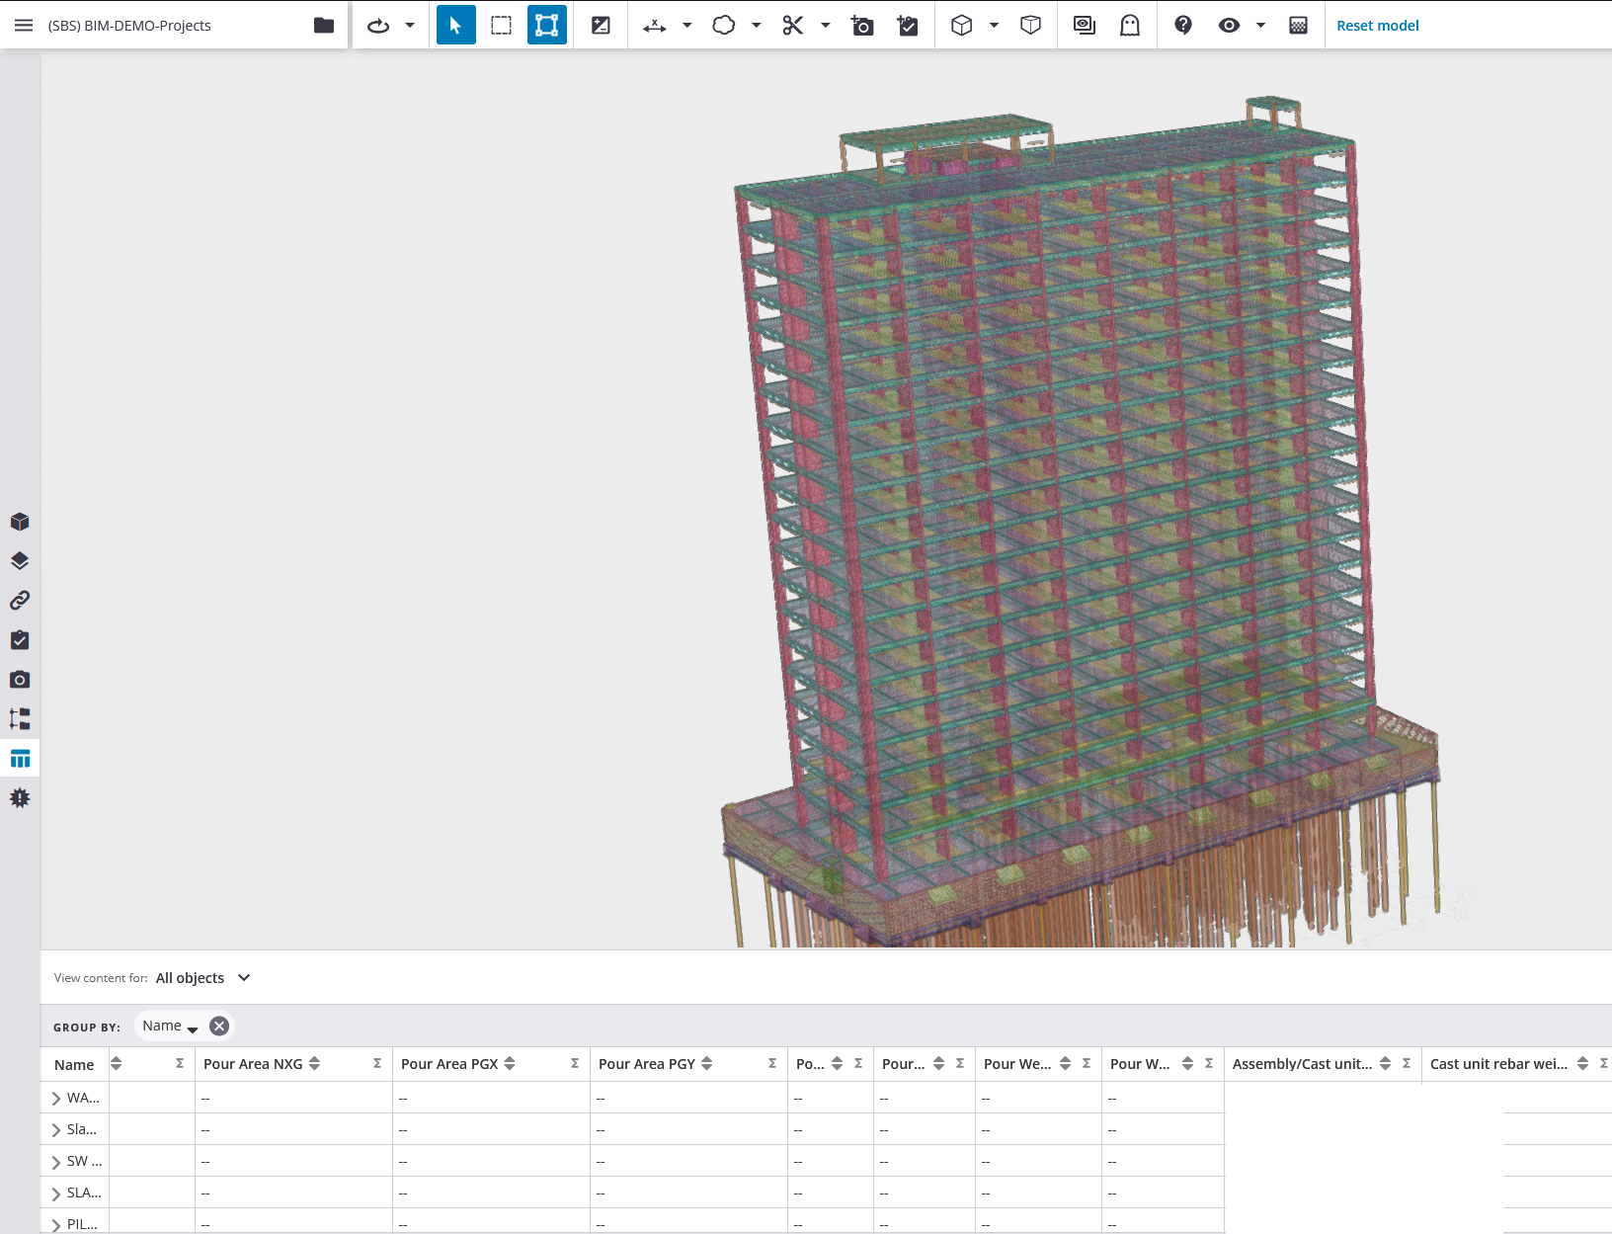Select the measurement tool

654,25
